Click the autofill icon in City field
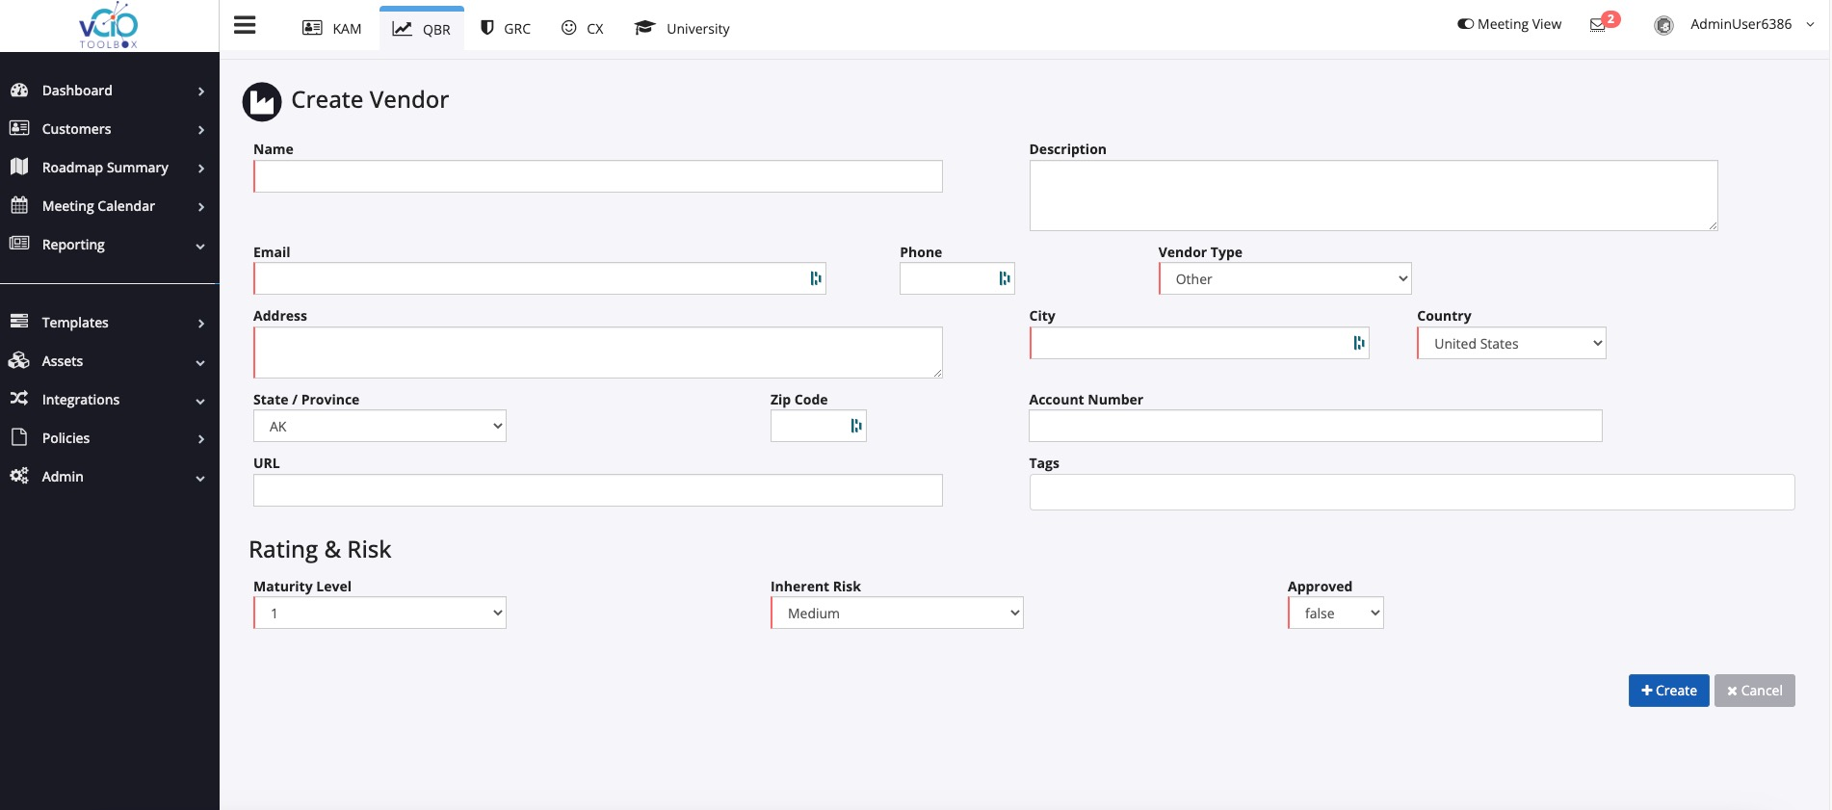 coord(1359,343)
